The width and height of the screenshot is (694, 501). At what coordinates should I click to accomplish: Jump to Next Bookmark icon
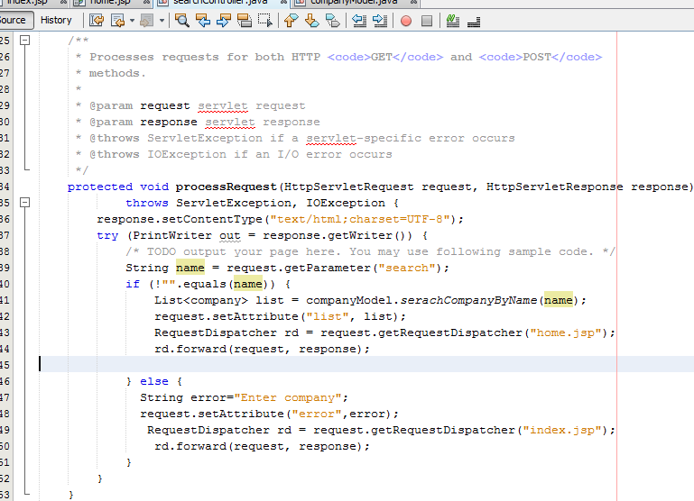point(311,21)
